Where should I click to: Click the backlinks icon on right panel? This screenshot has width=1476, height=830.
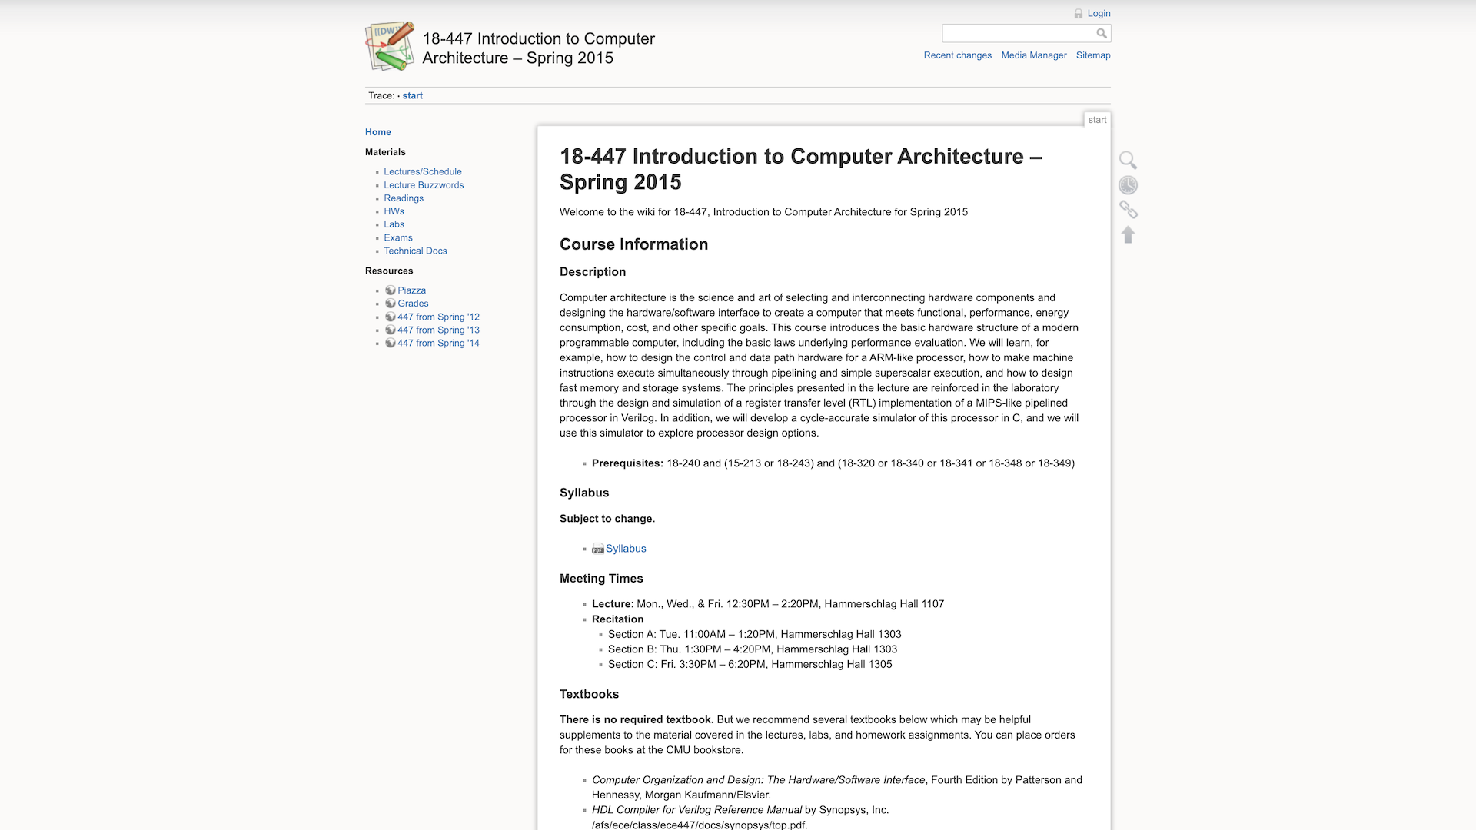tap(1129, 210)
